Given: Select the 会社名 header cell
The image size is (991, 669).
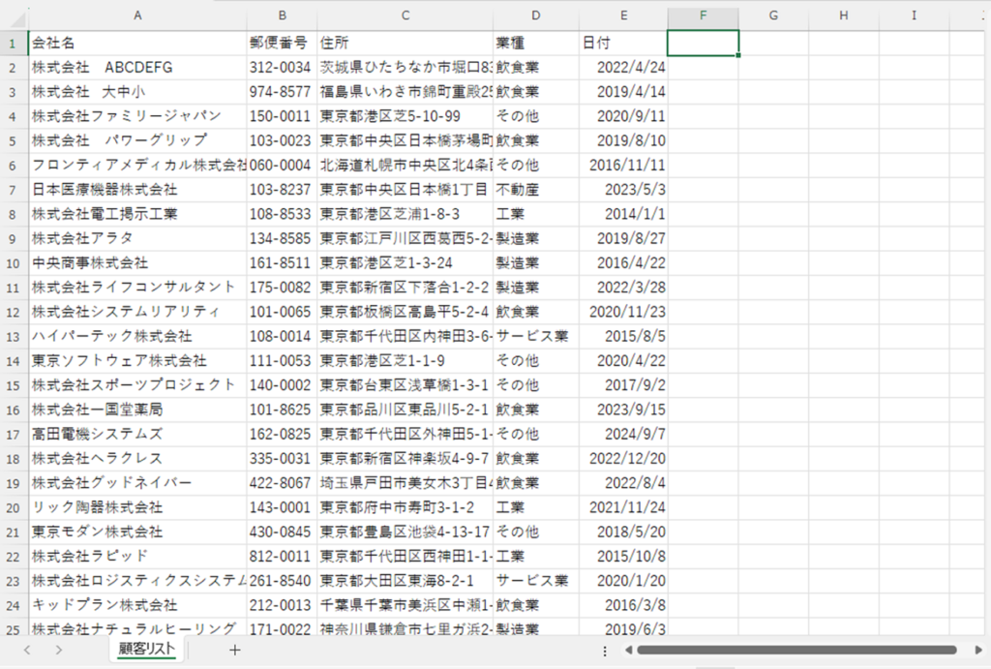Looking at the screenshot, I should [137, 43].
